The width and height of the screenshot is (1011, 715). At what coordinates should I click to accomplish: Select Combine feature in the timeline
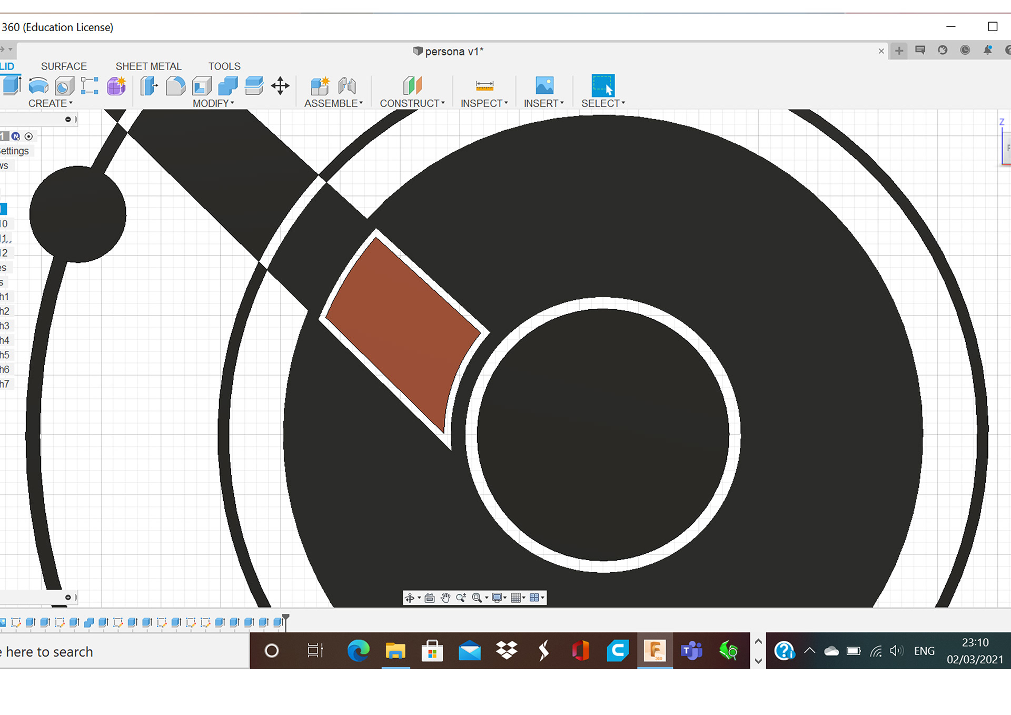coord(89,622)
